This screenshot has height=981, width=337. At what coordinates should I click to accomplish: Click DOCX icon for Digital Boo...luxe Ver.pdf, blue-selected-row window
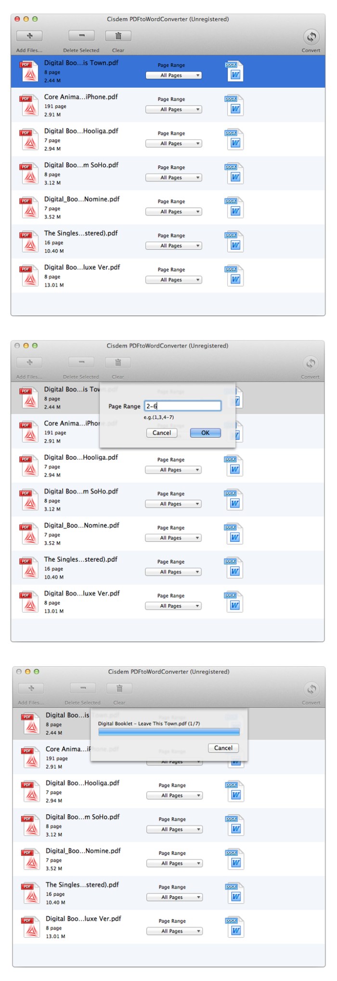coord(234,276)
